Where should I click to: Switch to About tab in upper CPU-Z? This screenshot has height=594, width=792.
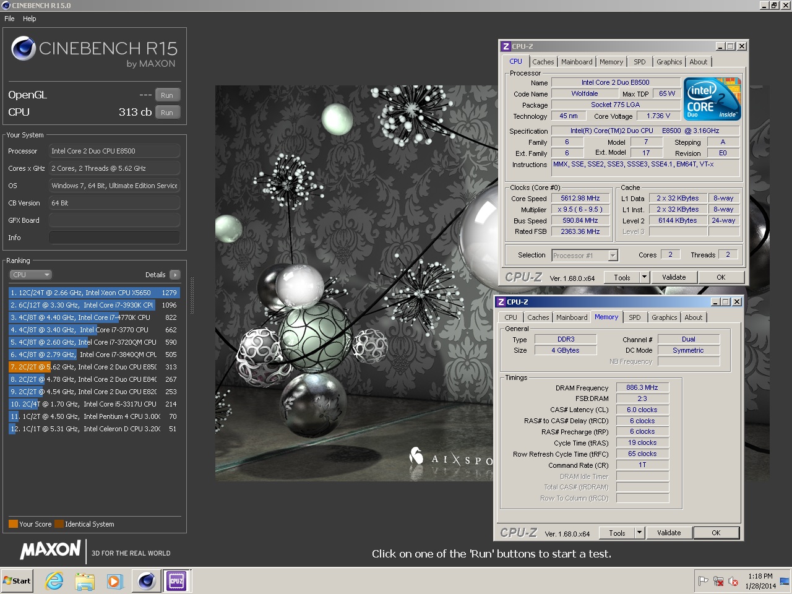(x=699, y=62)
